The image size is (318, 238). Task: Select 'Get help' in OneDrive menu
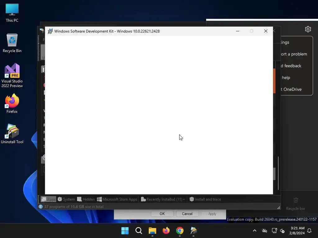click(x=286, y=77)
